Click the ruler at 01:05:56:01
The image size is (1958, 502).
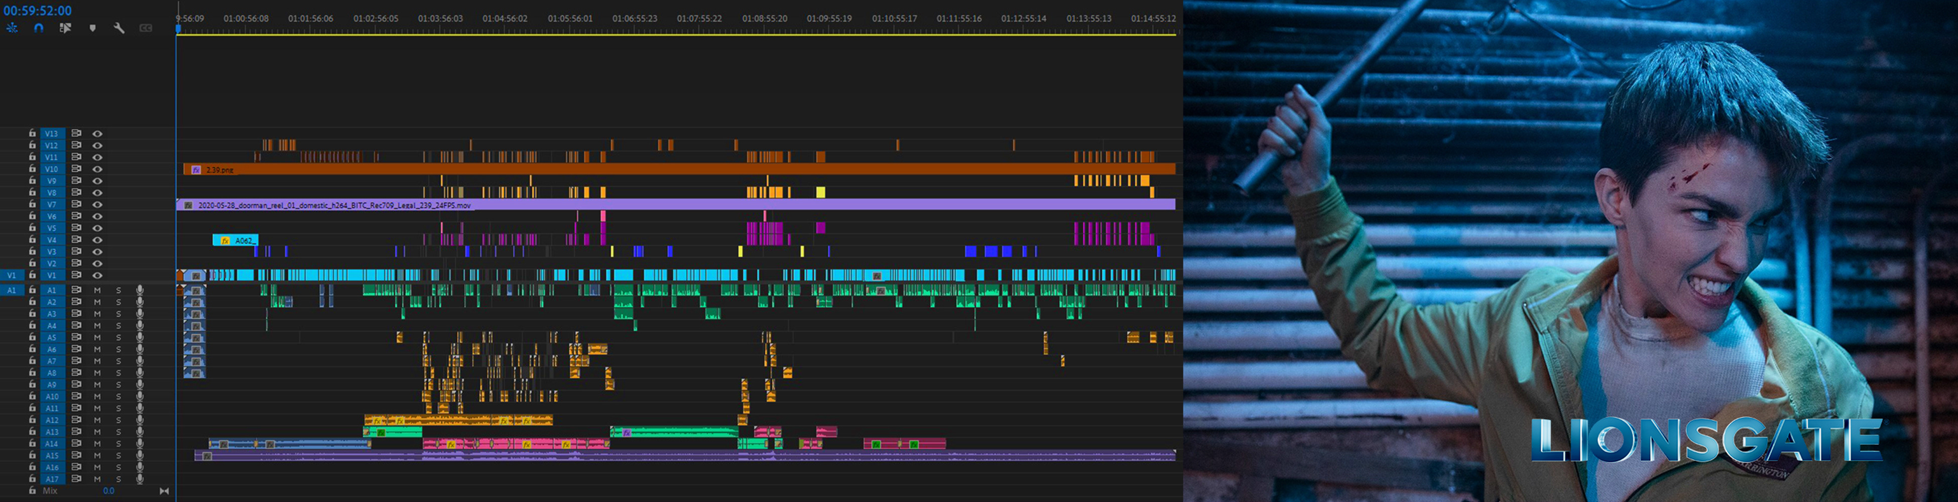pyautogui.click(x=570, y=18)
